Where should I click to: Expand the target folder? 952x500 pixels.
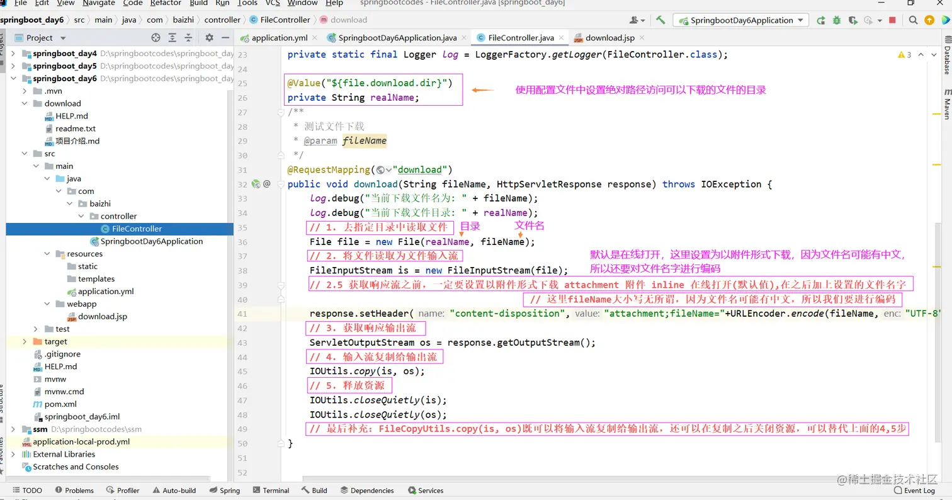pos(25,341)
